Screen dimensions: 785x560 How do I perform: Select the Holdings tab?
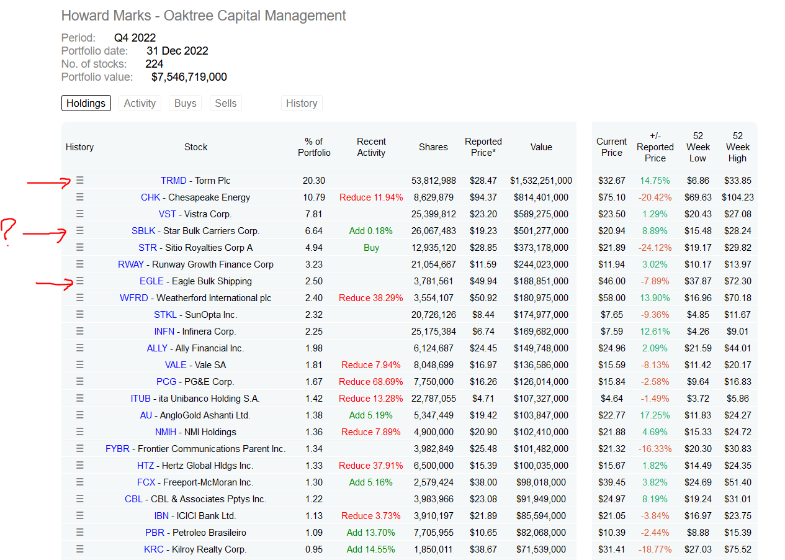(86, 103)
